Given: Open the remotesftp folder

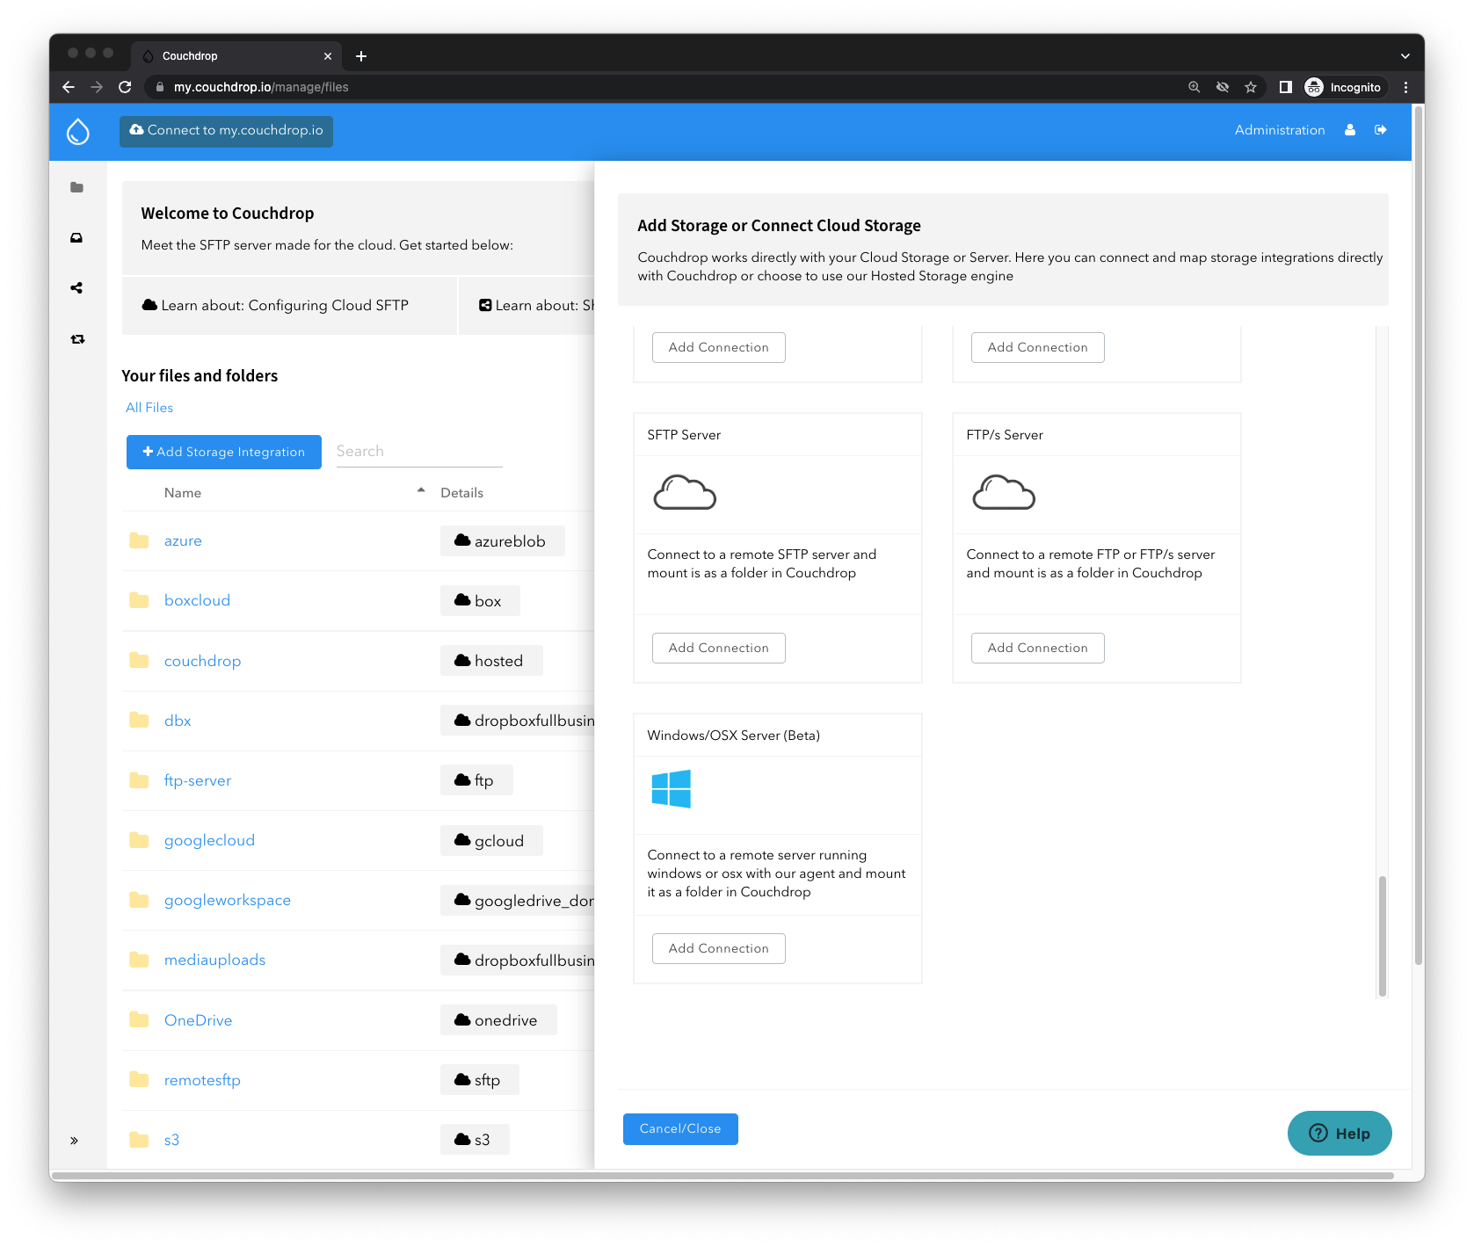Looking at the screenshot, I should [202, 1080].
